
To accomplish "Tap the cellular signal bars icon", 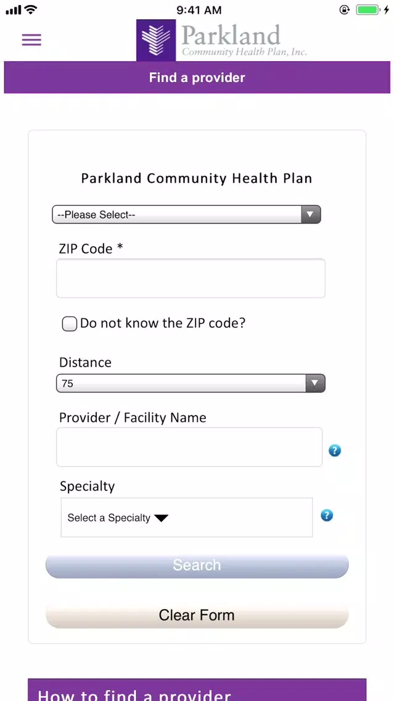I will [x=14, y=10].
